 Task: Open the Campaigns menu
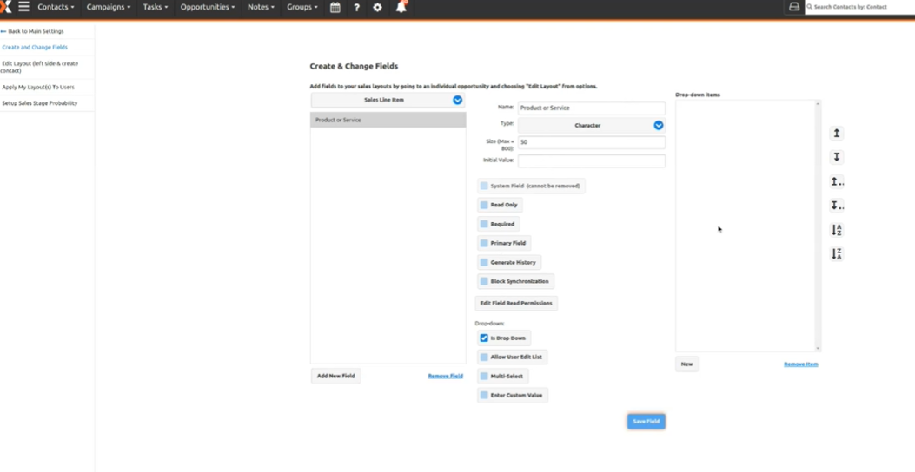pos(108,7)
